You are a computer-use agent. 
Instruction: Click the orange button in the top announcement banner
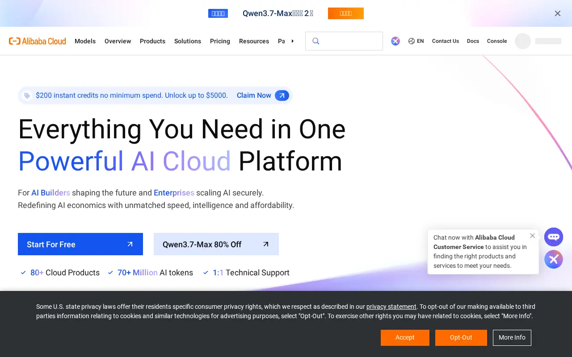click(x=346, y=13)
